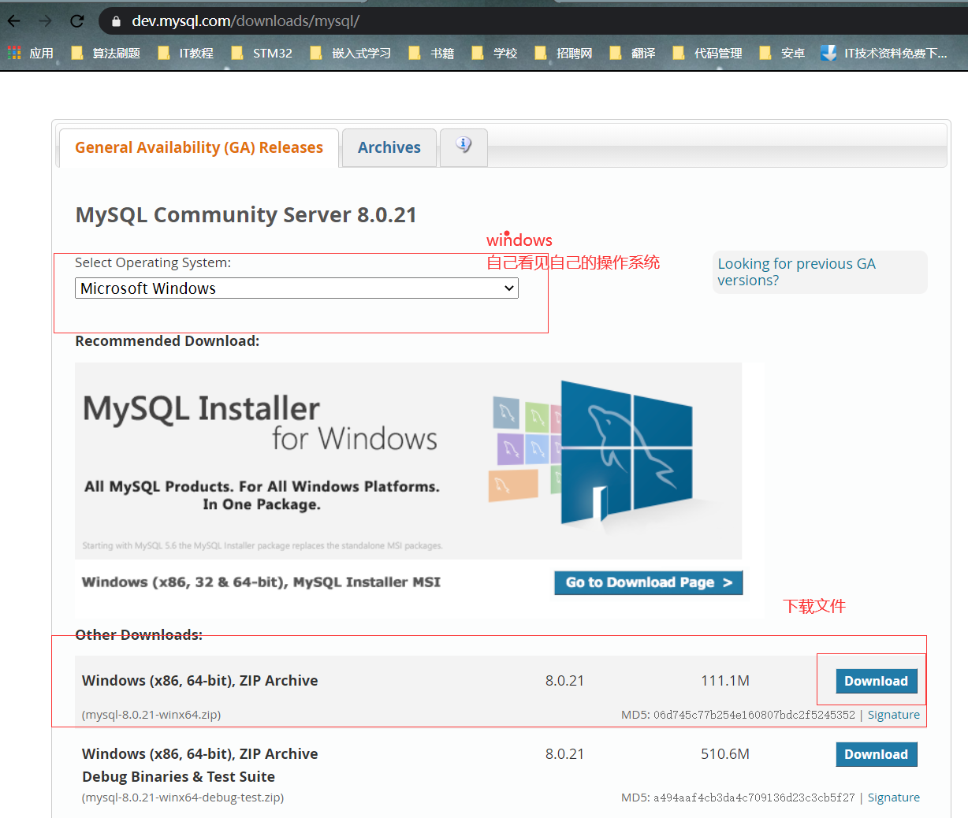968x818 pixels.
Task: Switch to General Availability (GA) Releases tab
Action: pos(199,147)
